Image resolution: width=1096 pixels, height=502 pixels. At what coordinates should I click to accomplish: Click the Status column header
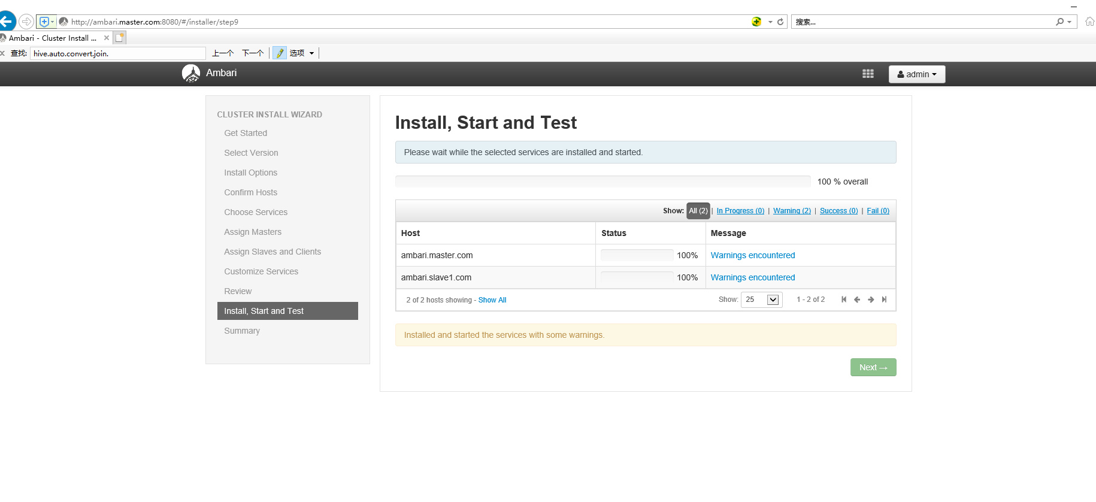[650, 233]
